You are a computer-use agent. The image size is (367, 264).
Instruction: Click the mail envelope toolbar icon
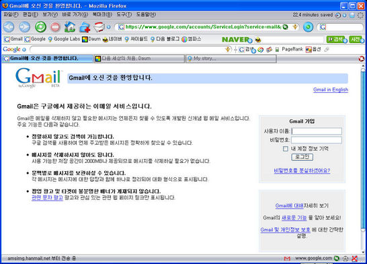(99, 27)
